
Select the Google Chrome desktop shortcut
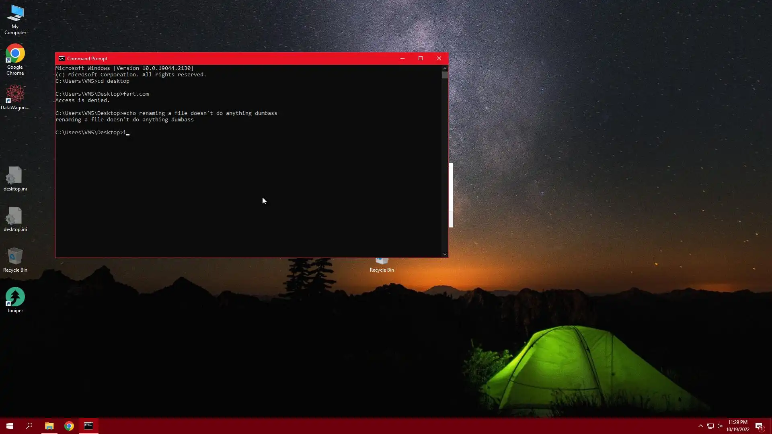click(x=15, y=59)
